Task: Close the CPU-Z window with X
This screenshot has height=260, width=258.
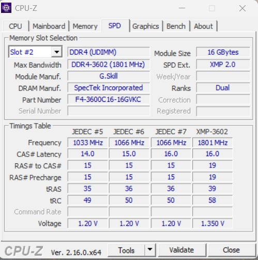Action: (242, 8)
